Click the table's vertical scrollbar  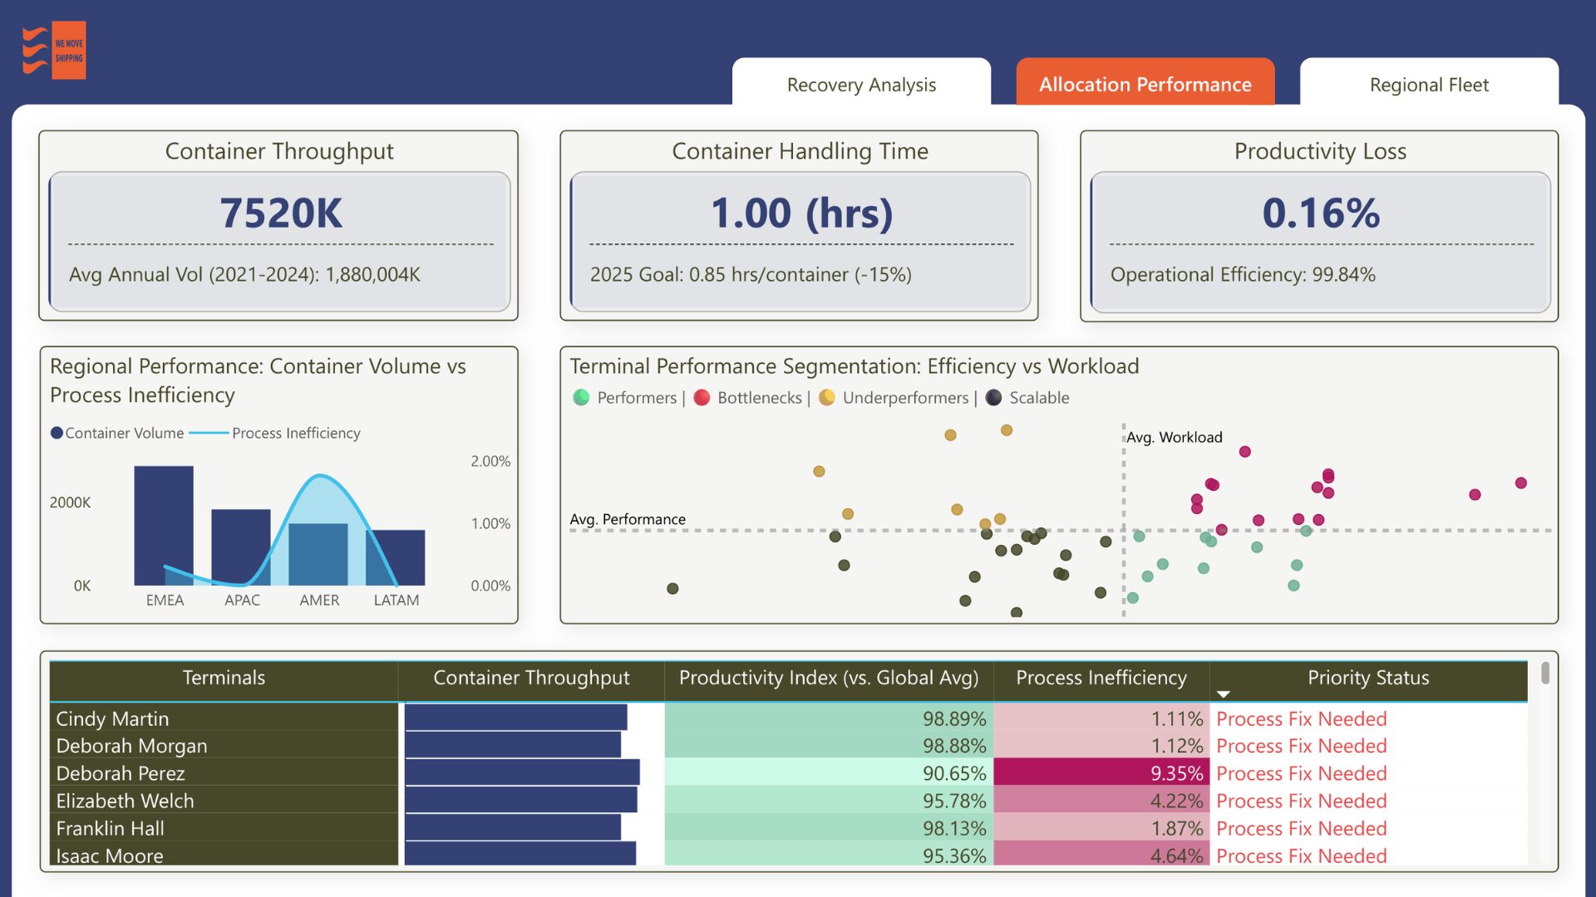pos(1544,673)
